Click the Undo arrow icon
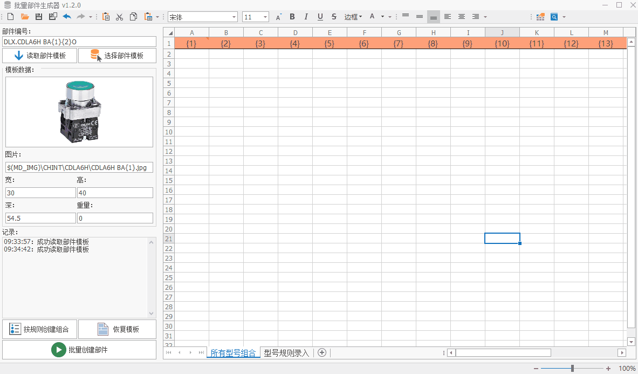Viewport: 638px width, 374px height. tap(67, 17)
